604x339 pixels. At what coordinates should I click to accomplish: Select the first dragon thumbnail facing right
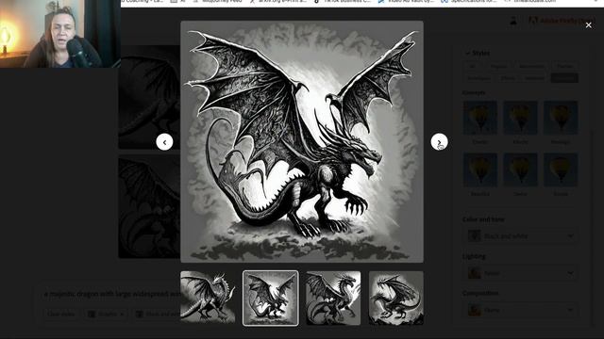[208, 298]
